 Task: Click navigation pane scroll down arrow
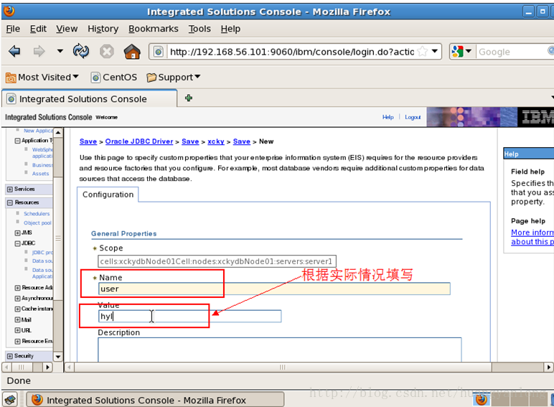58,357
